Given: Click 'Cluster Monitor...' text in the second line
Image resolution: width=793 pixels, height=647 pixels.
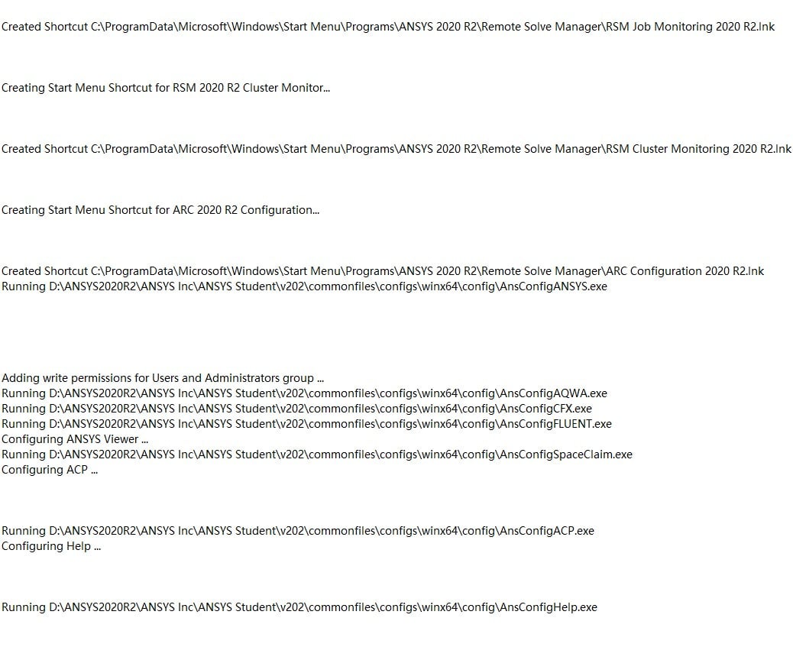Looking at the screenshot, I should 286,88.
